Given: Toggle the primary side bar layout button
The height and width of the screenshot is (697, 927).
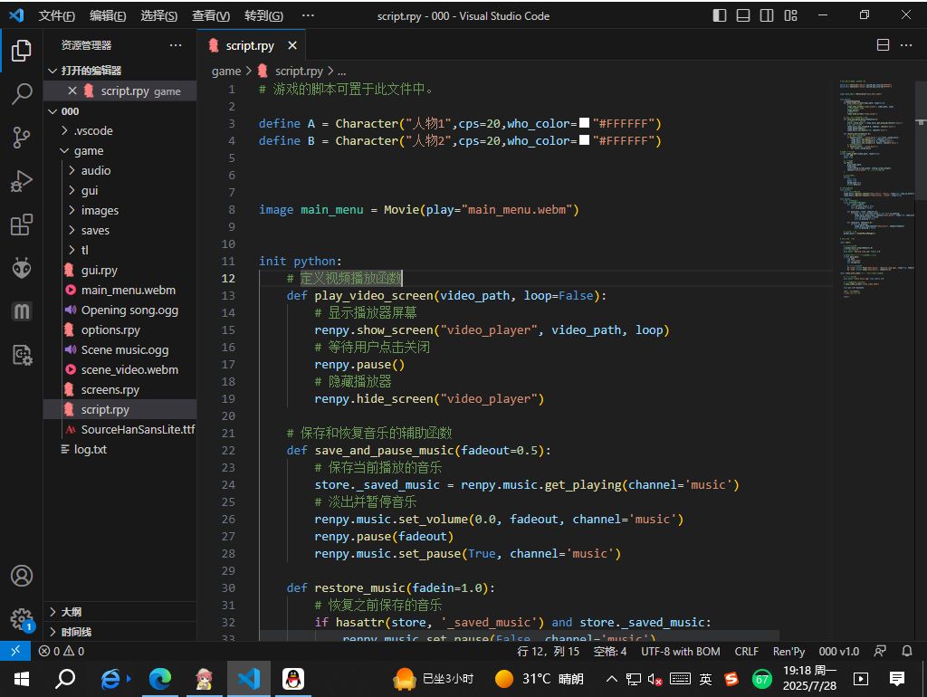Looking at the screenshot, I should [720, 15].
